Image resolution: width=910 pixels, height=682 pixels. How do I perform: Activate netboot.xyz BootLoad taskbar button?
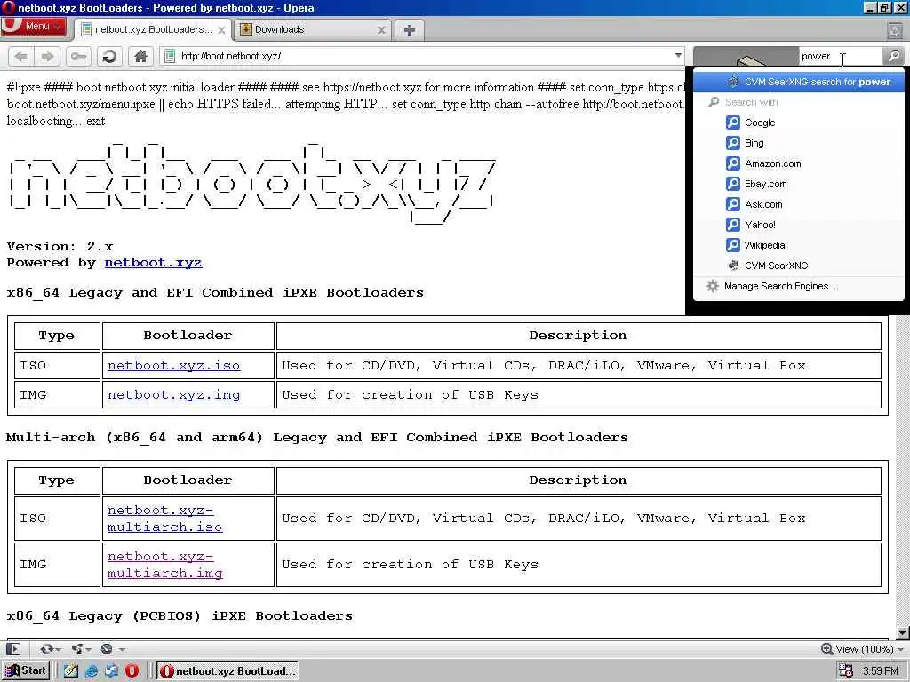click(x=227, y=671)
